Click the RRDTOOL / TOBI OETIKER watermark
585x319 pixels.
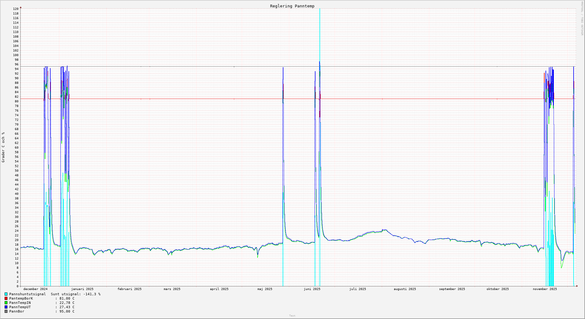pos(582,18)
